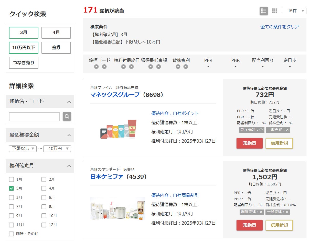
Task: Switch to list view icon
Action: click(264, 11)
